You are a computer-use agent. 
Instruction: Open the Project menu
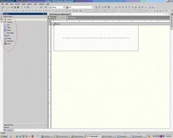pos(18,4)
